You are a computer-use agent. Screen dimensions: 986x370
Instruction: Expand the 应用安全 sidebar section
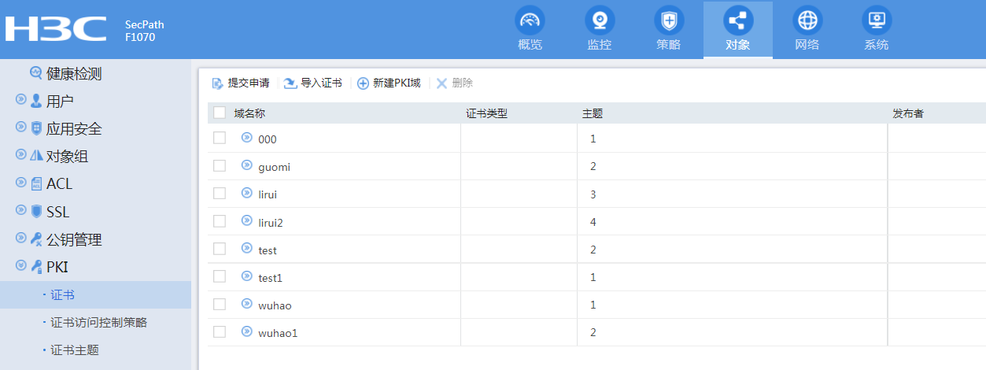click(21, 128)
